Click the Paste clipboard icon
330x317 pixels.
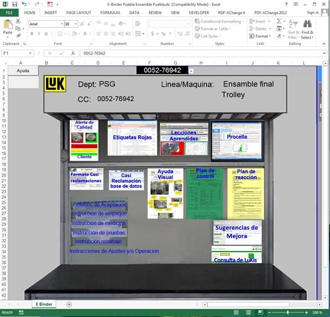(8, 24)
